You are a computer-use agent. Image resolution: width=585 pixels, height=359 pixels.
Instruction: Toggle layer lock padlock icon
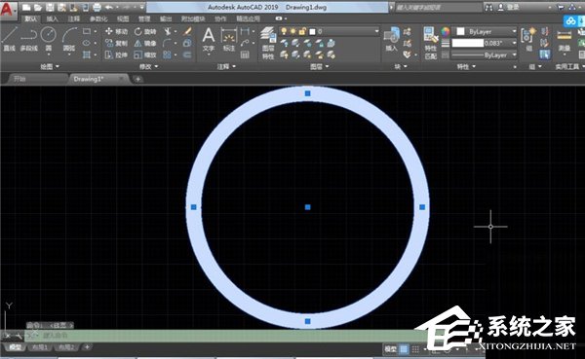pyautogui.click(x=302, y=31)
